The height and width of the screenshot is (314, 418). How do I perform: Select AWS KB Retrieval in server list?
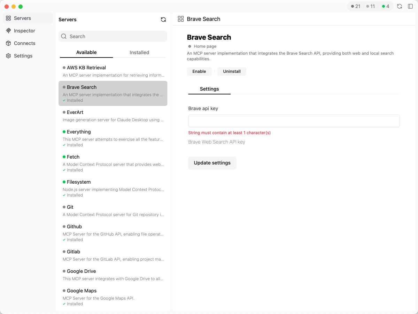113,71
